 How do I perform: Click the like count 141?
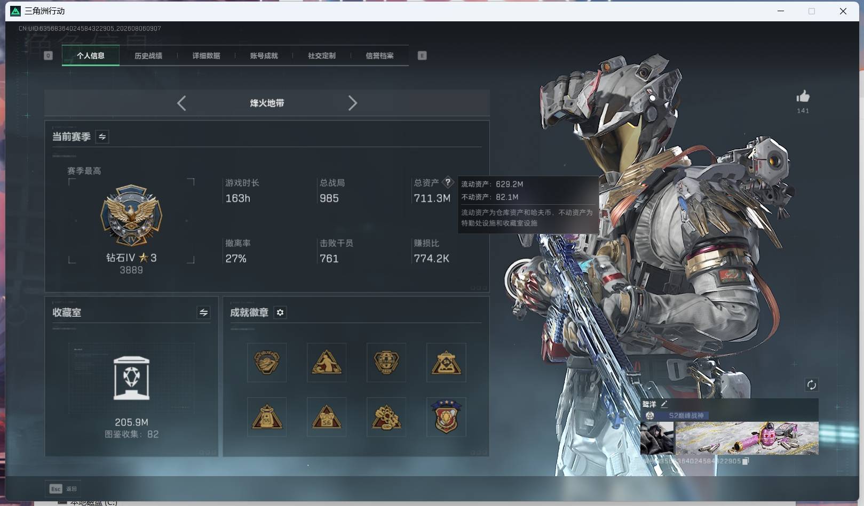(x=803, y=111)
